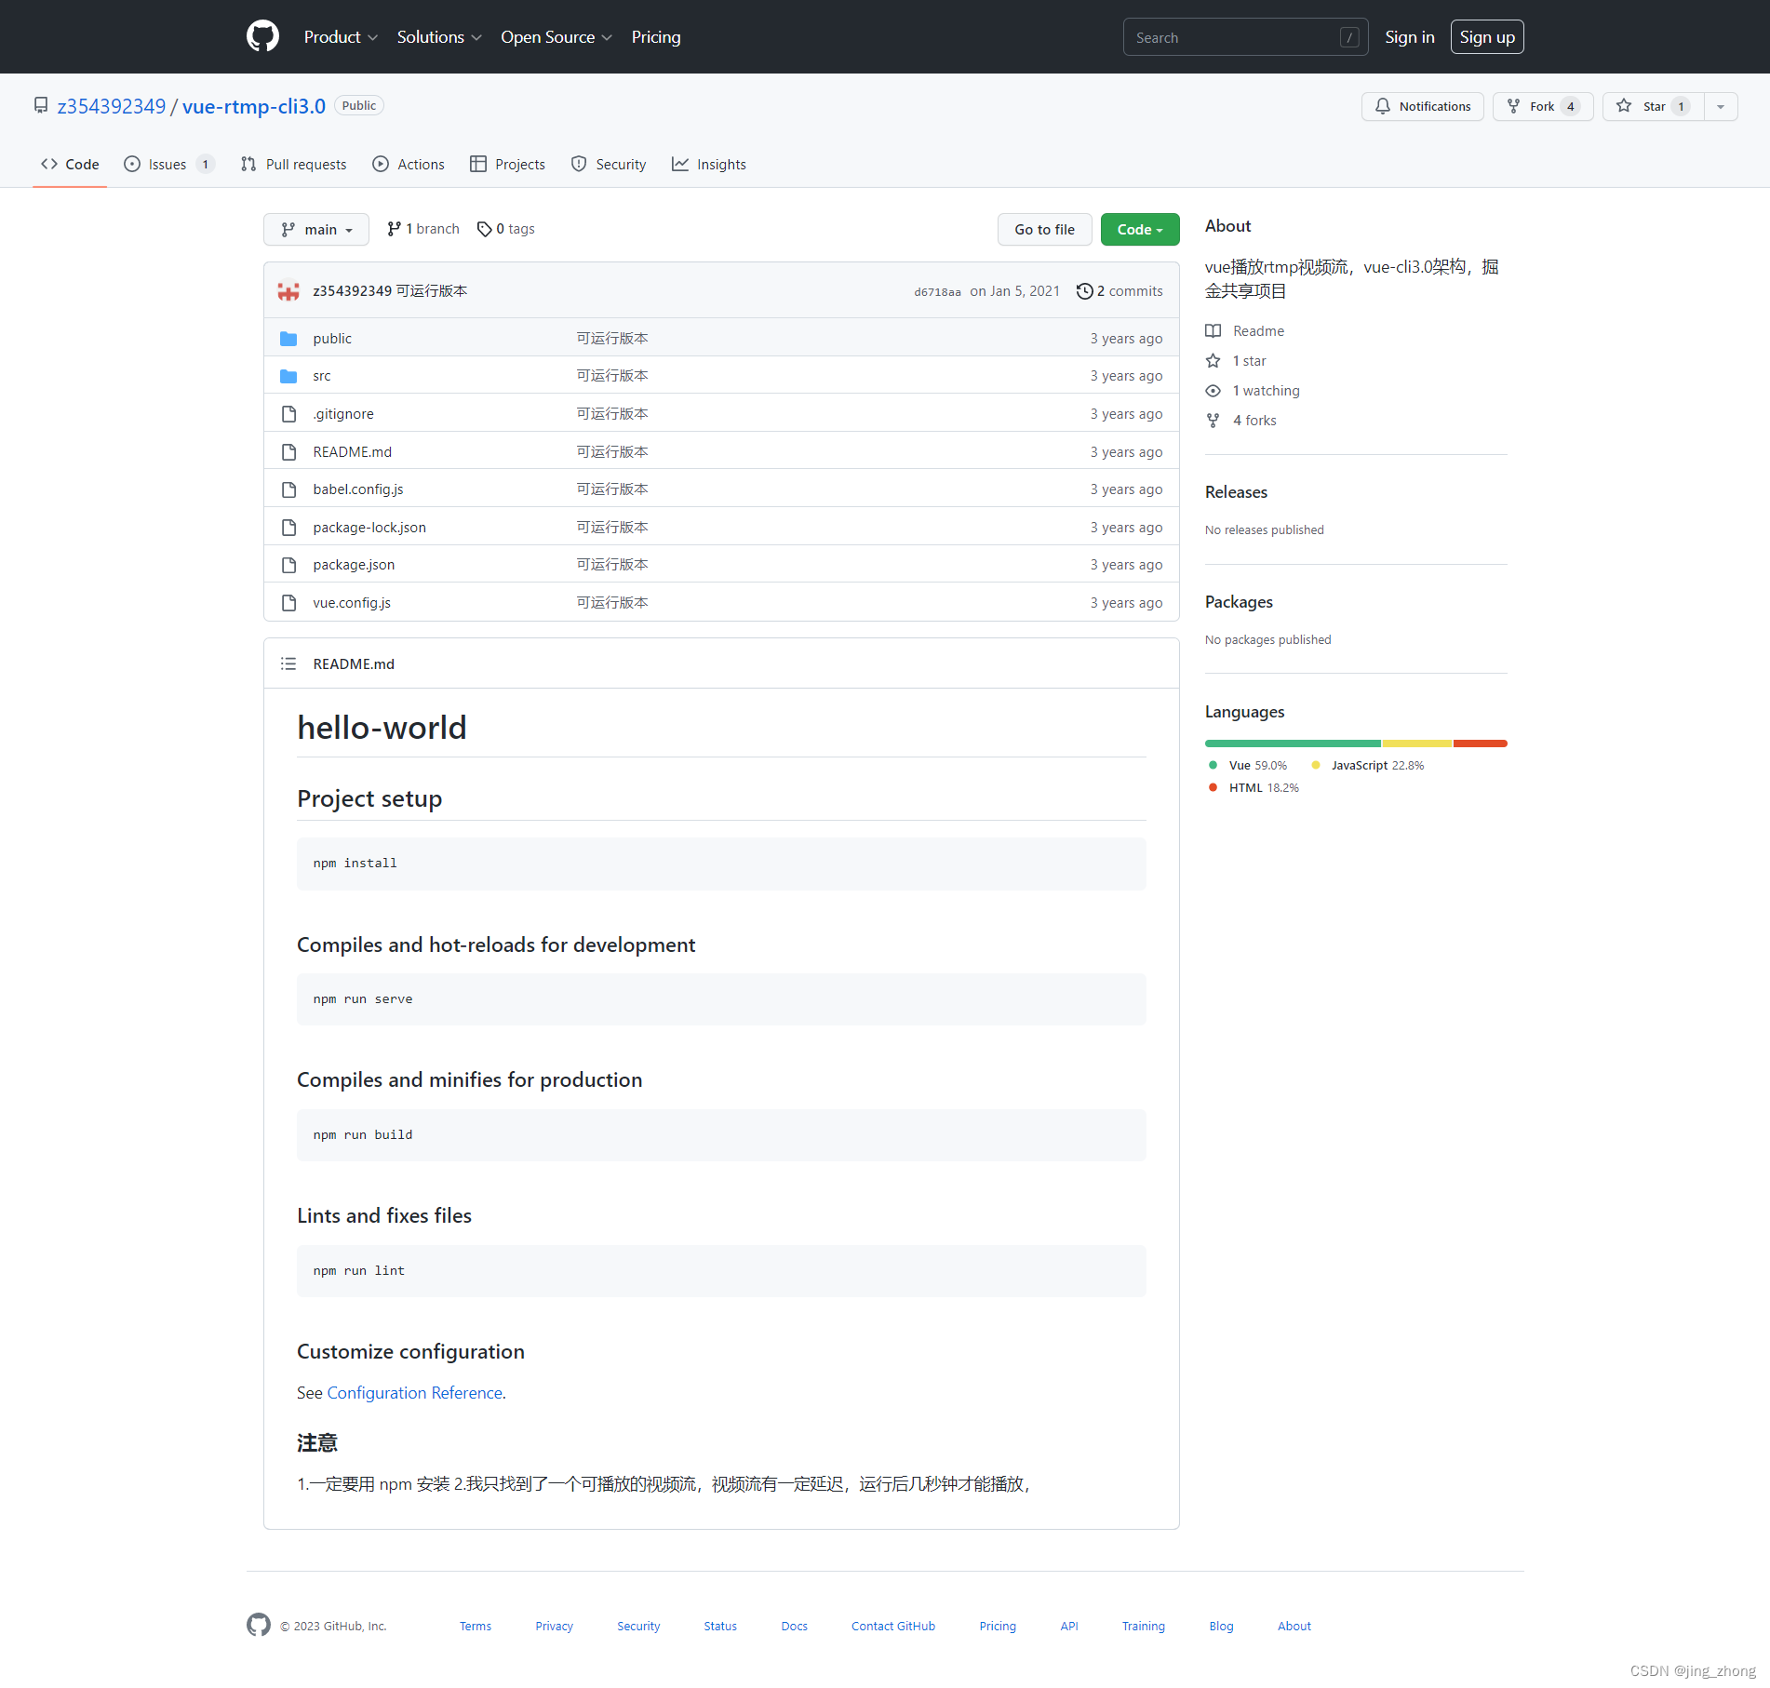Viewport: 1770px width, 1688px height.
Task: View the 0 tags link
Action: coord(506,229)
